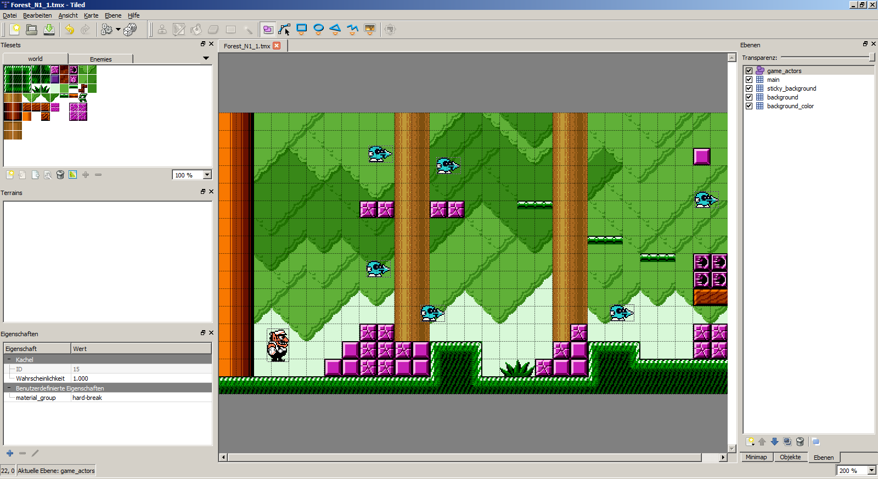The width and height of the screenshot is (878, 479).
Task: Click the Edit Terrain Information icon
Action: (x=73, y=175)
